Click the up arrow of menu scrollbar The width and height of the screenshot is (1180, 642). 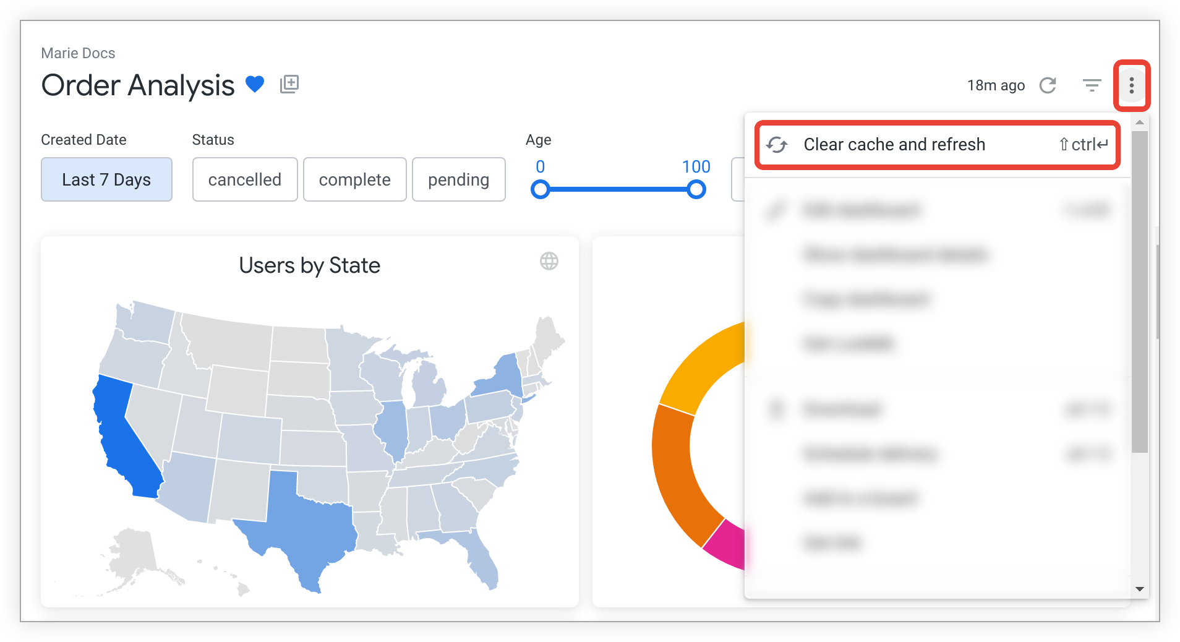coord(1140,122)
